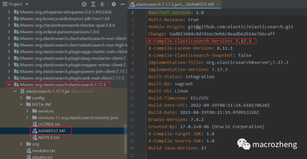Click elasticsearch-7.17.3.jar archive icon
The height and width of the screenshot is (159, 307).
[x=23, y=91]
